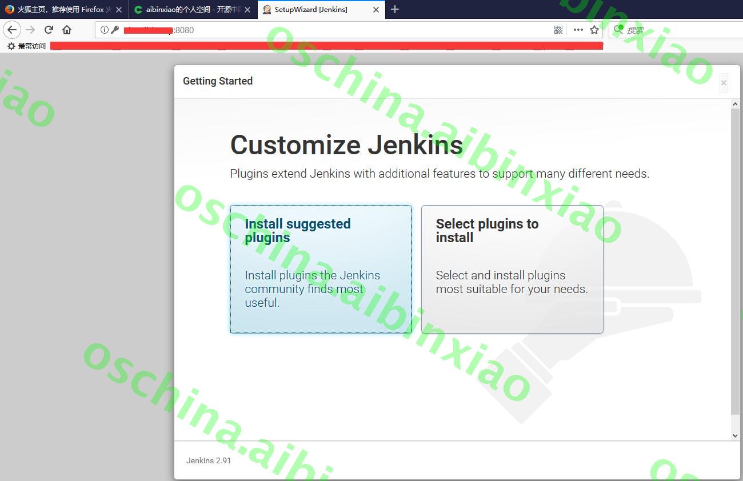Go back with the browser back arrow
Screen dimensions: 743x481
pos(12,30)
